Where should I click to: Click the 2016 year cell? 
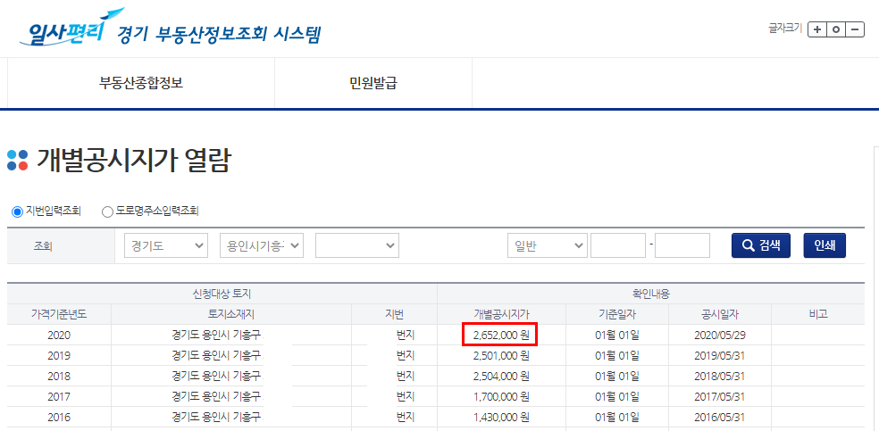coord(59,417)
